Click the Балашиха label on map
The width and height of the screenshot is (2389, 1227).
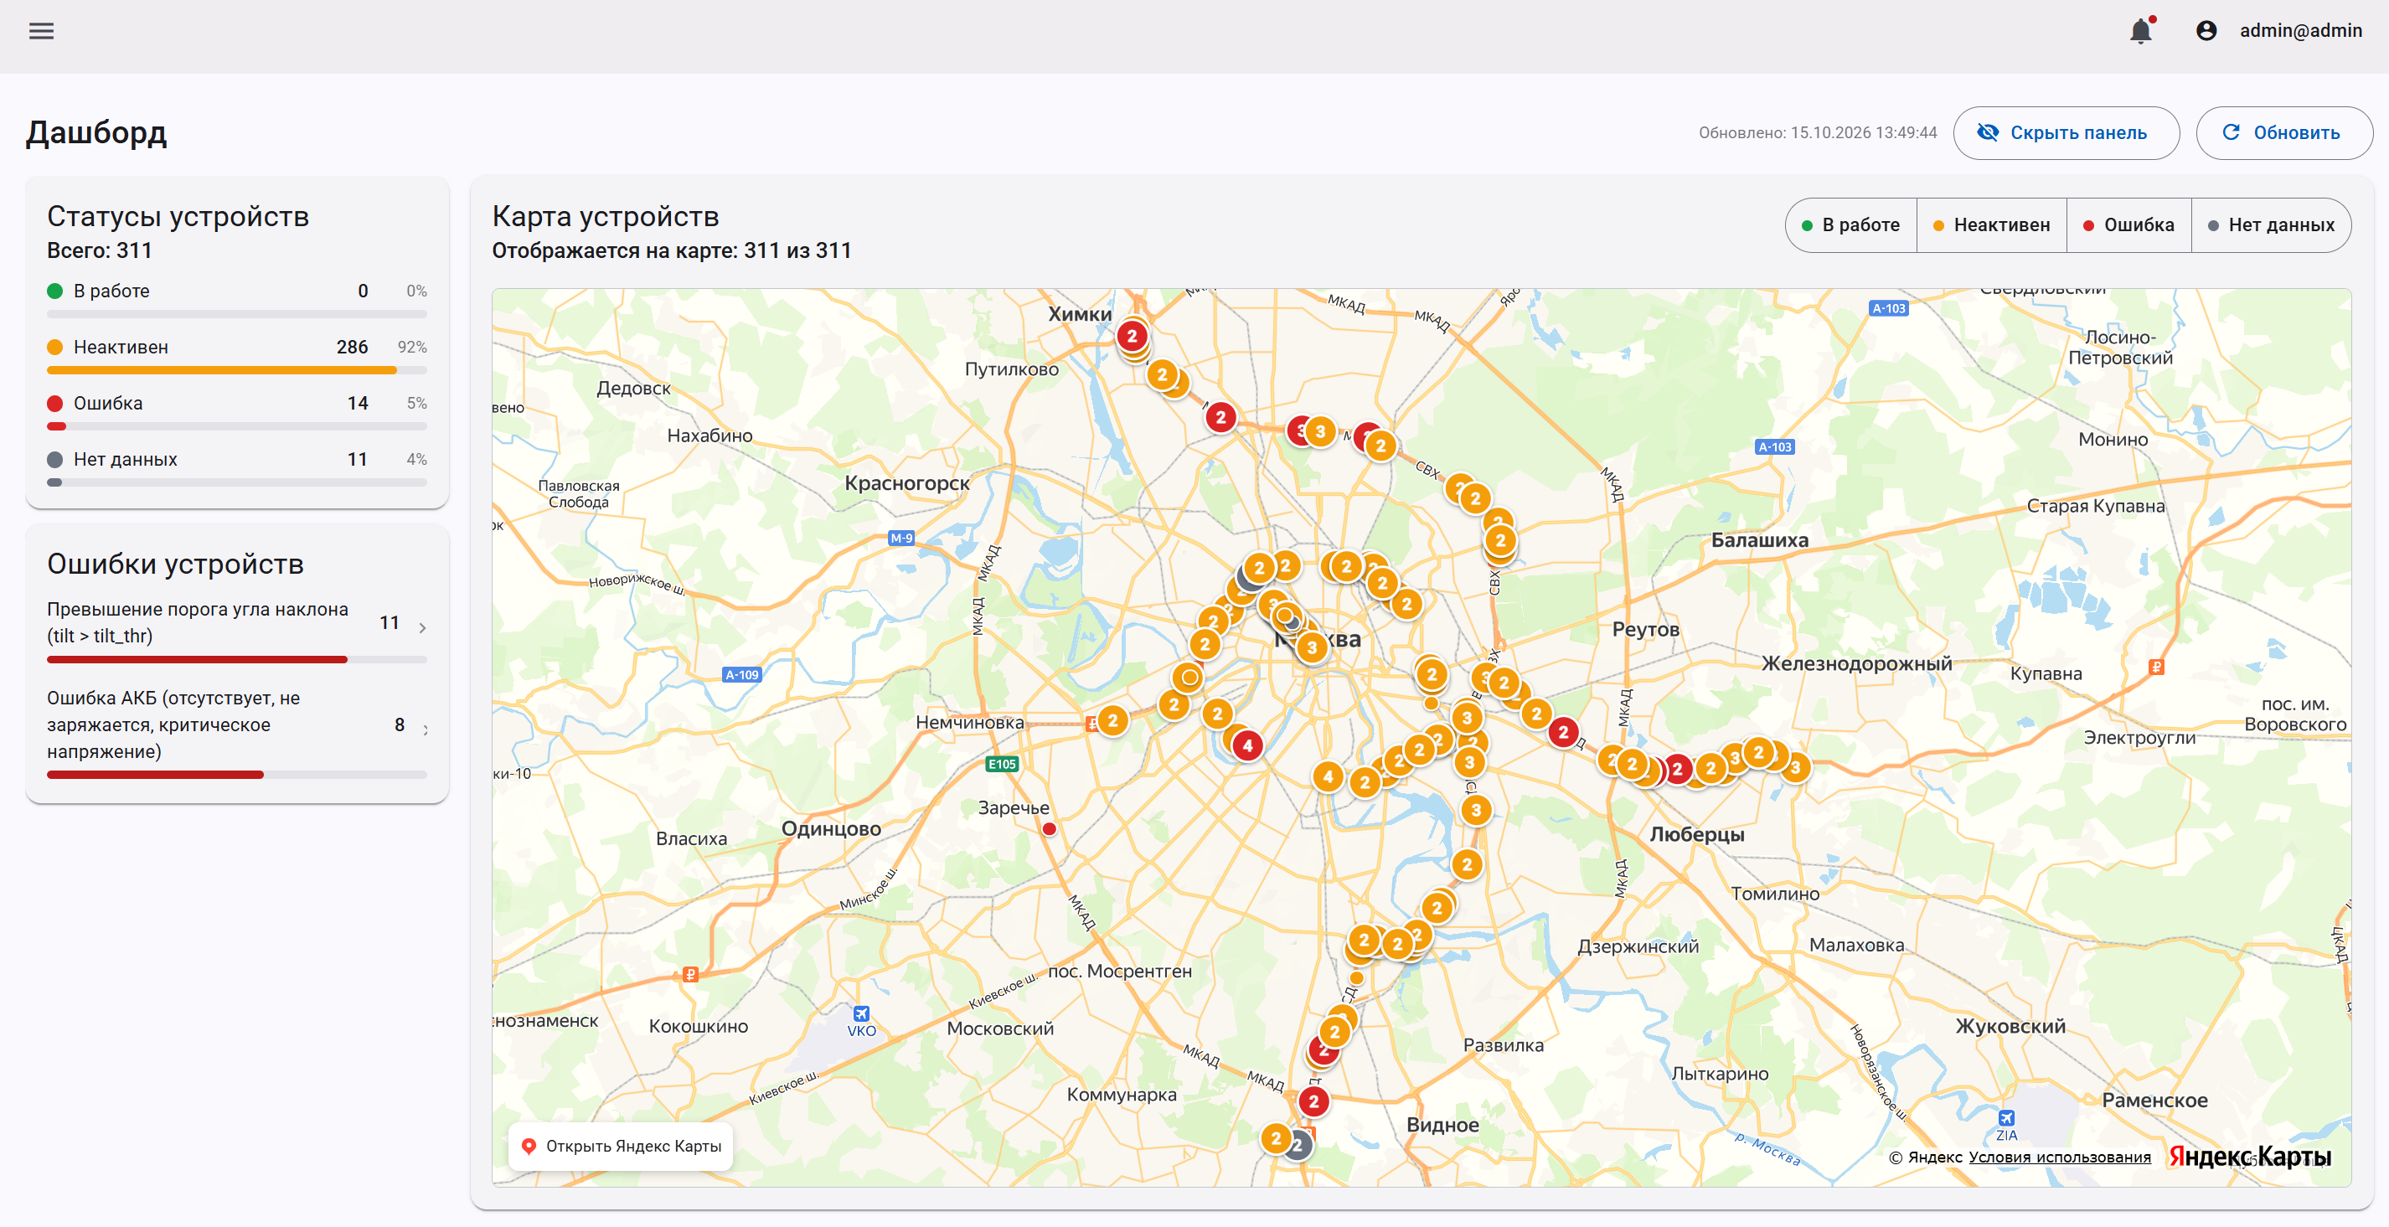1759,539
